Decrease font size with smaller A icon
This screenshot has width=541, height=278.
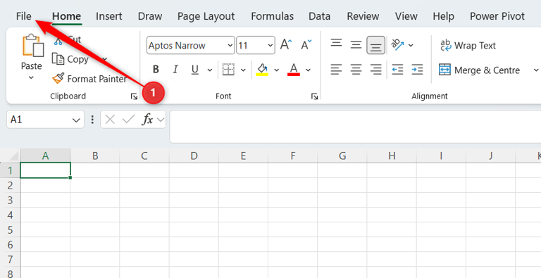(306, 45)
